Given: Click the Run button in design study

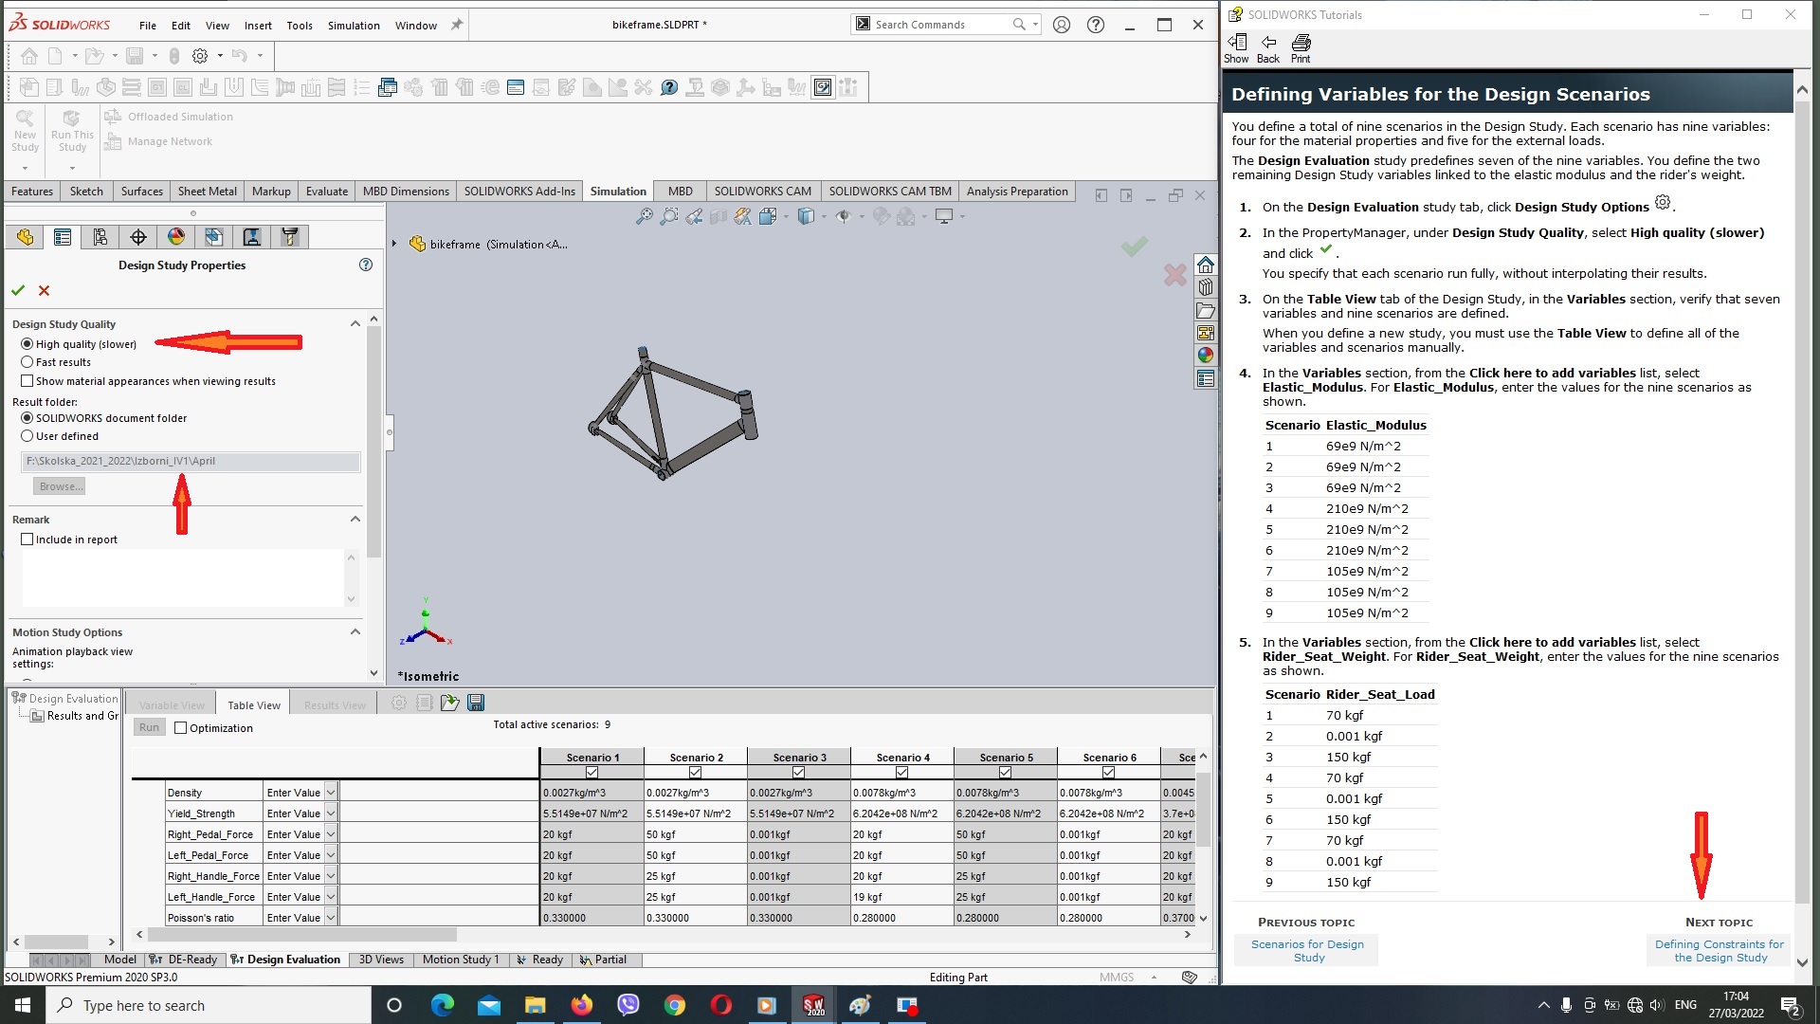Looking at the screenshot, I should (x=150, y=727).
